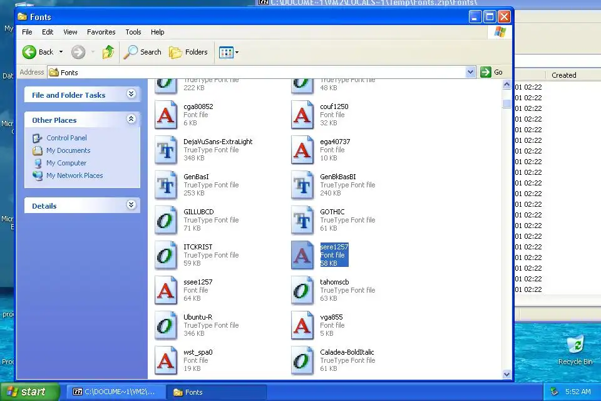The height and width of the screenshot is (401, 601).
Task: Select DejaVuSans-ExtraLight TrueType icon
Action: pos(165,150)
